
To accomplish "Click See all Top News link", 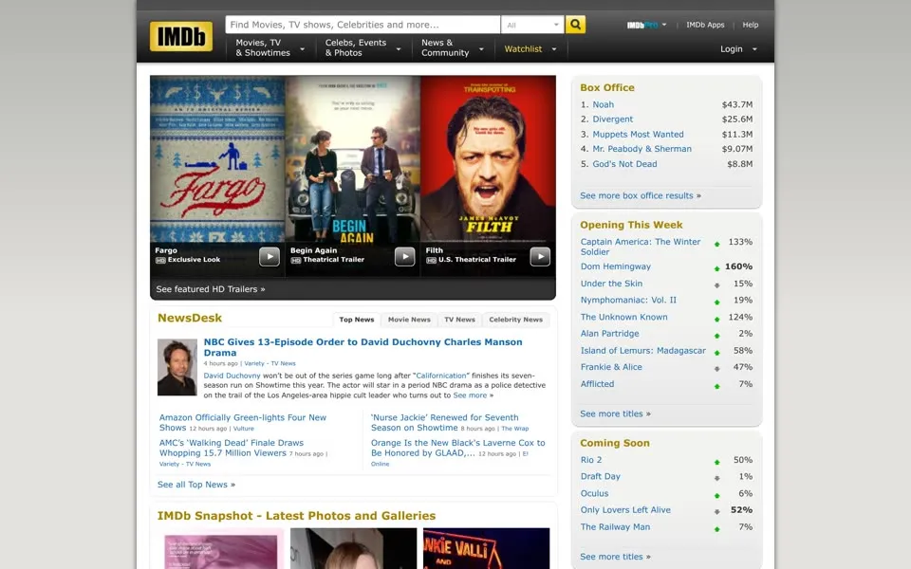I will pos(196,485).
